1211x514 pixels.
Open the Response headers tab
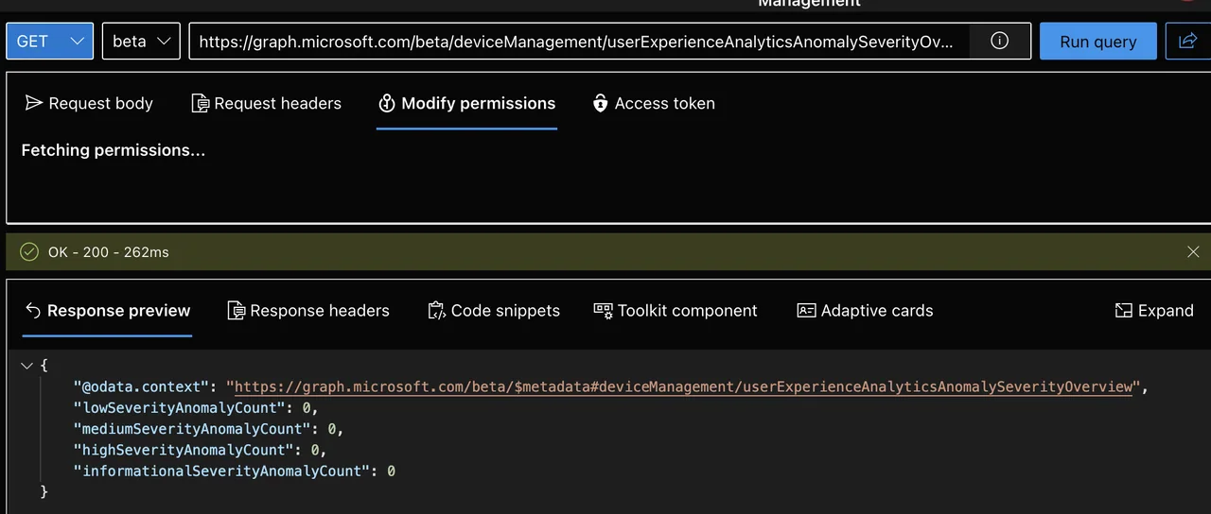coord(308,310)
